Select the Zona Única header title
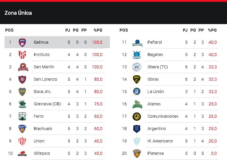This screenshot has height=162, width=227. pyautogui.click(x=18, y=13)
